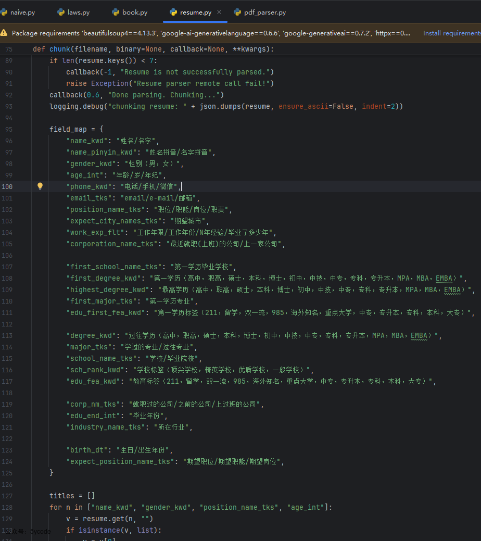Image resolution: width=481 pixels, height=541 pixels.
Task: Click the "edu_fea_kwd" key on line 117
Action: coord(93,381)
